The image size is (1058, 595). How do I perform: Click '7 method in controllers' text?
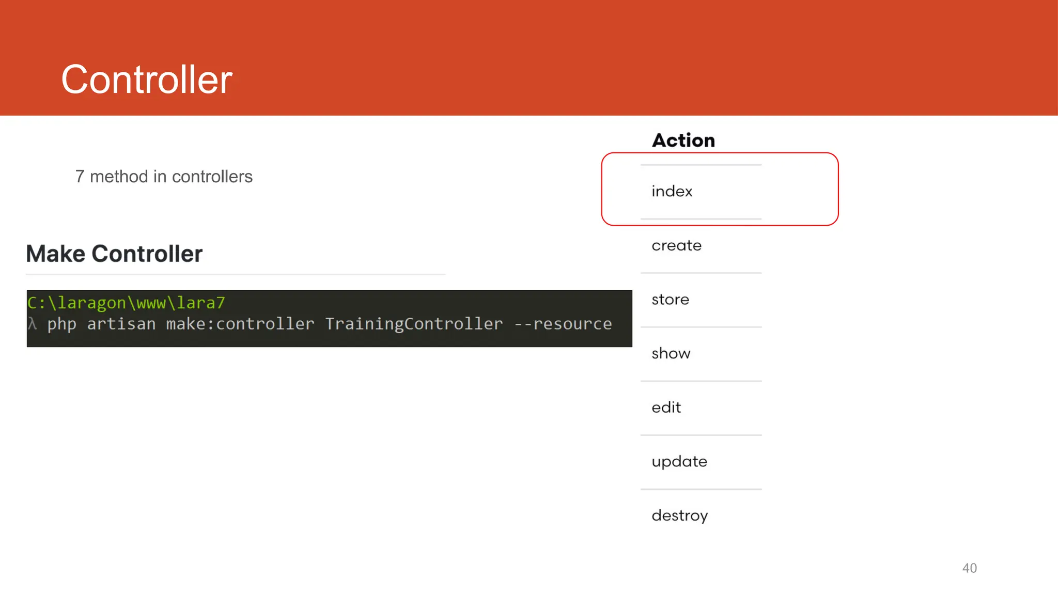point(164,177)
